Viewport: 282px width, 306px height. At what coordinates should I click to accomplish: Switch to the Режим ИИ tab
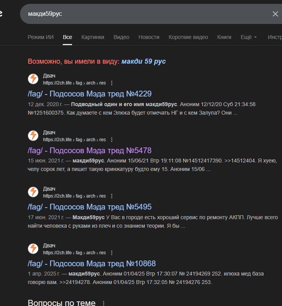tap(40, 37)
